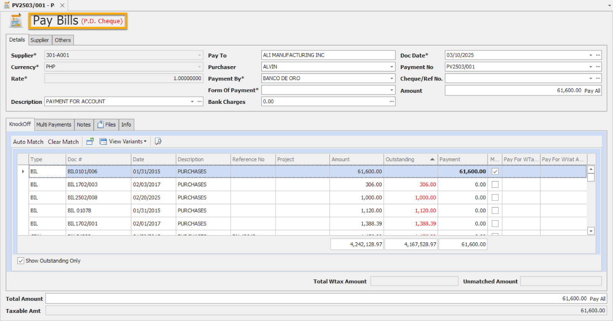Open the Currency dropdown
Image resolution: width=613 pixels, height=321 pixels.
[x=199, y=67]
